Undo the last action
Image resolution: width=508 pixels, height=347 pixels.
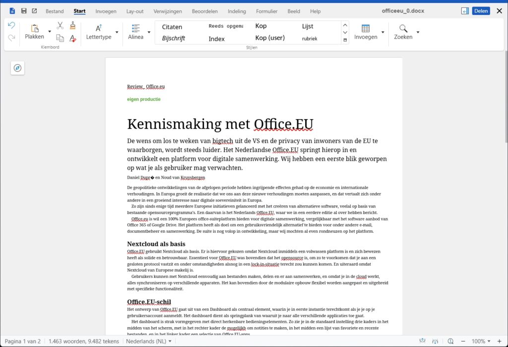pos(11,25)
